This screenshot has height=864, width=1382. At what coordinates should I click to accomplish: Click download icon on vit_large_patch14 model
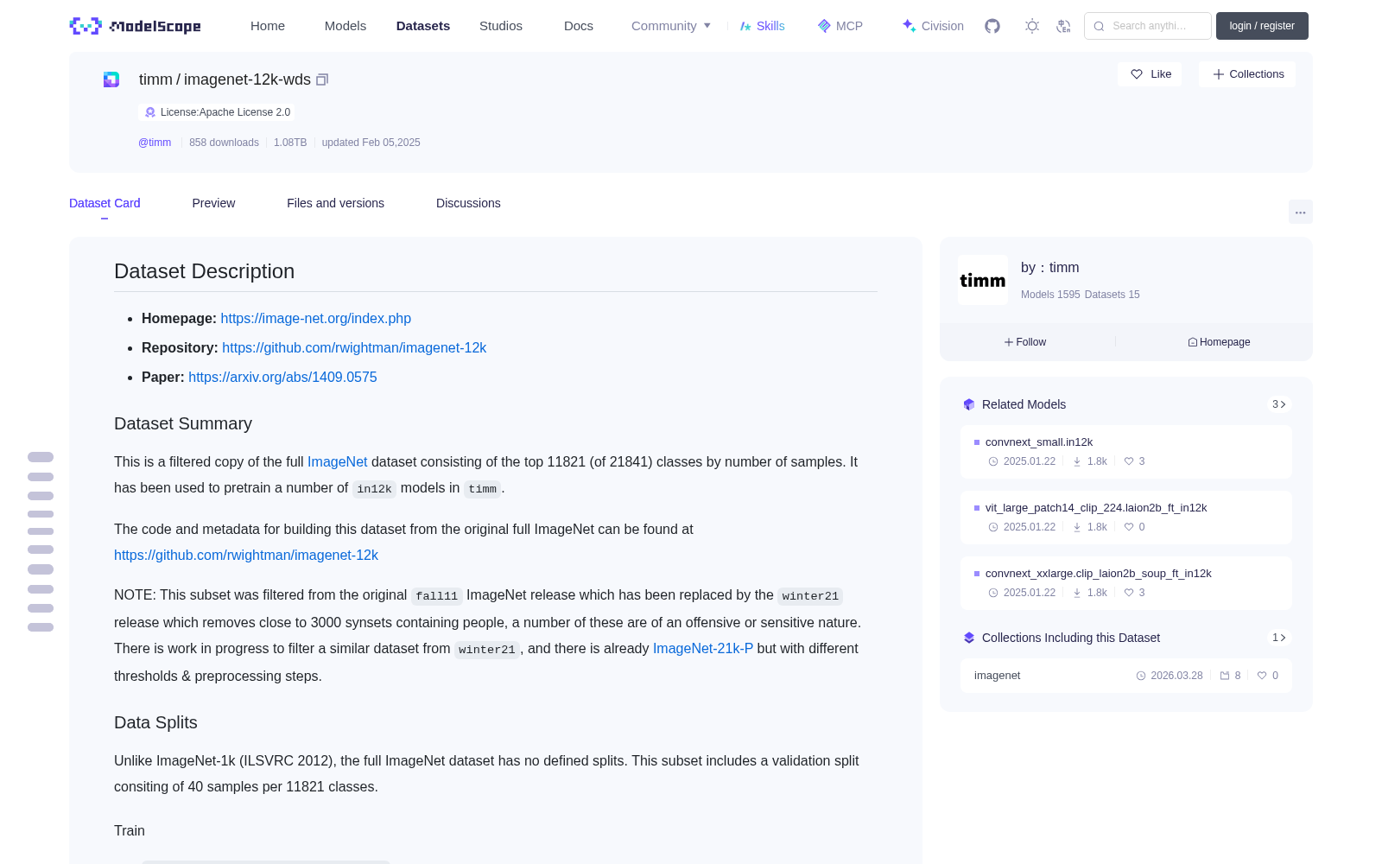click(x=1077, y=527)
